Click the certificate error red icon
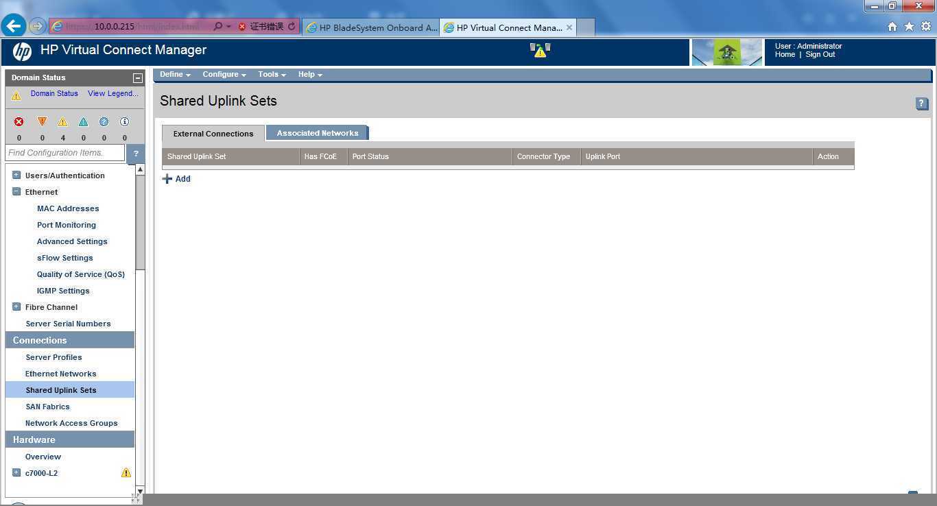The height and width of the screenshot is (506, 937). (242, 27)
